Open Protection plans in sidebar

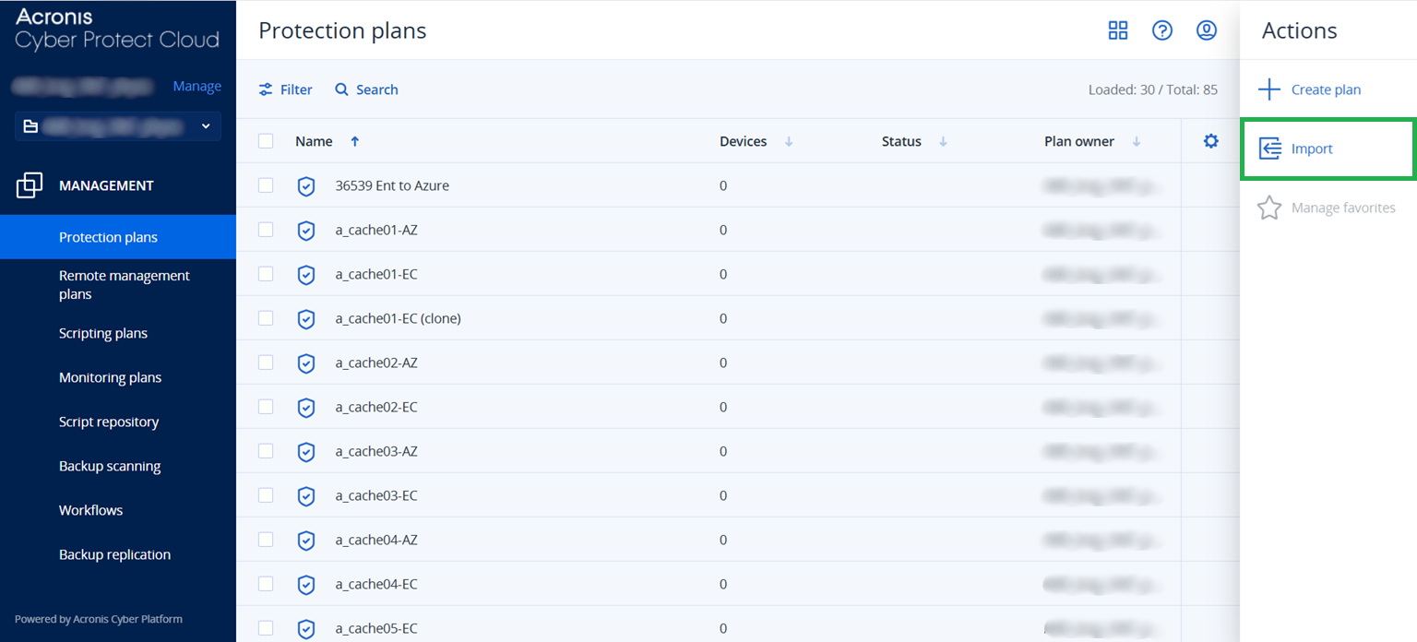point(118,237)
